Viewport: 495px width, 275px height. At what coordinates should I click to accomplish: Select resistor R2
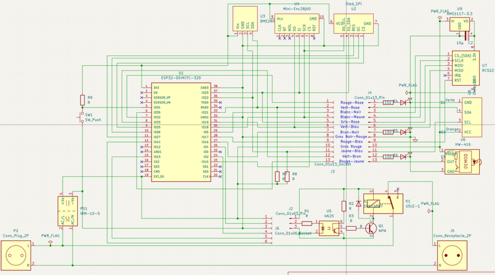[x=344, y=206]
